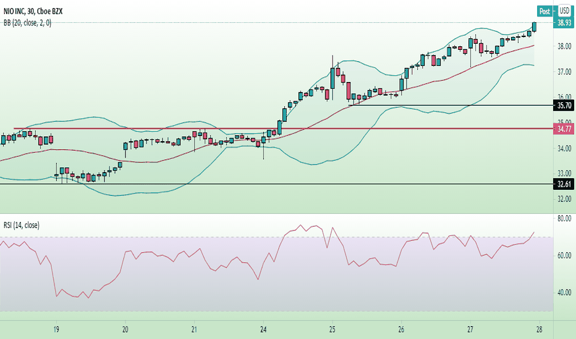Click date label 19 on time axis

(56, 330)
